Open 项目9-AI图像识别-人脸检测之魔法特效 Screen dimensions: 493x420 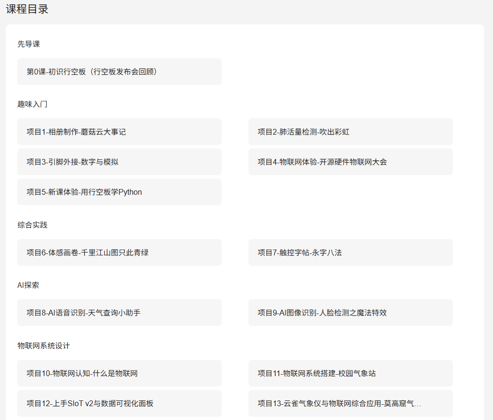click(x=350, y=313)
